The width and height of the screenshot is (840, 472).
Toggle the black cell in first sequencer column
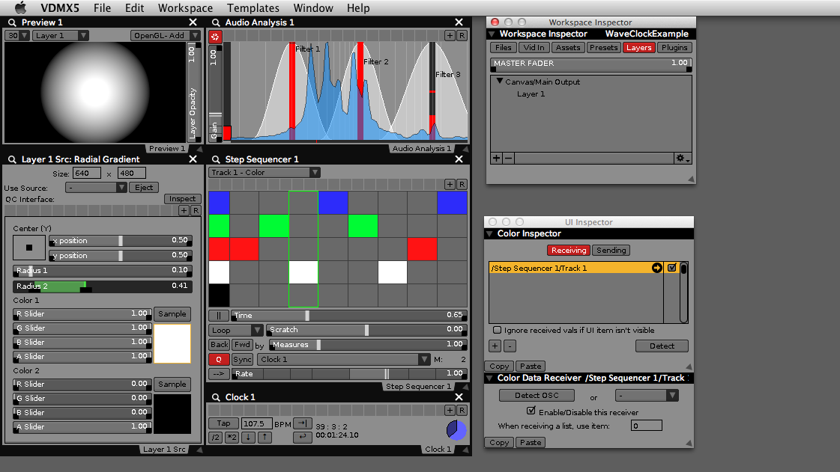[x=219, y=295]
